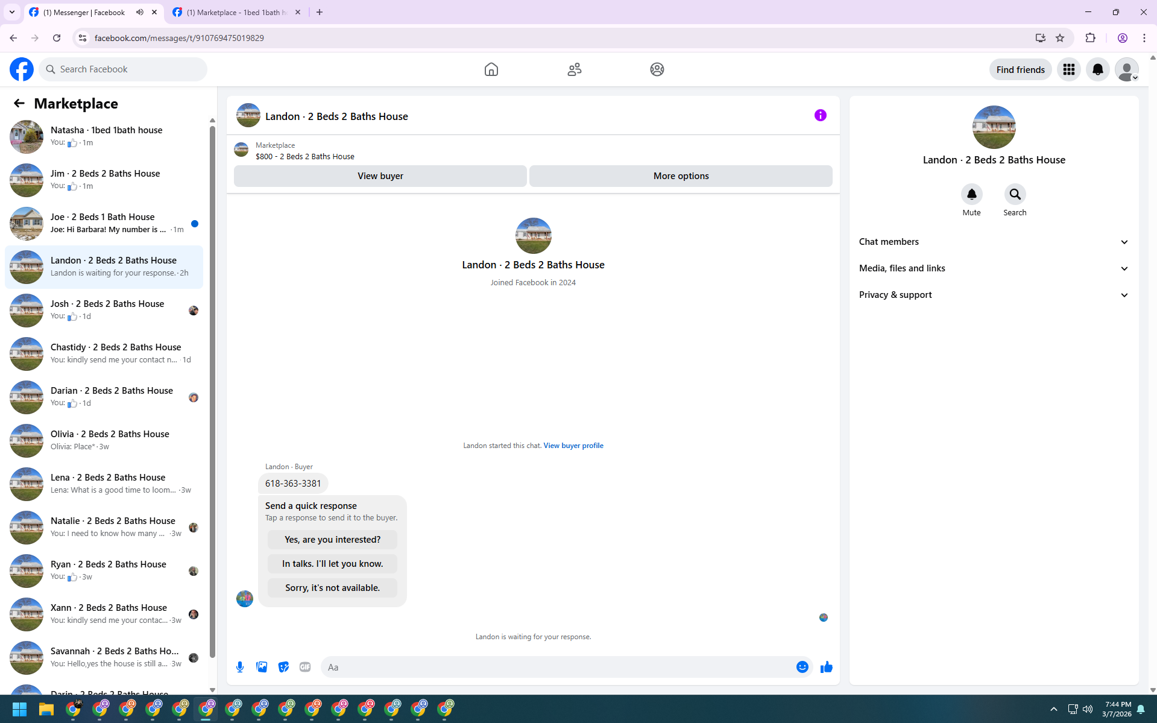Open Jim 2 Beds 2 Baths chat
1157x723 pixels.
click(x=104, y=180)
